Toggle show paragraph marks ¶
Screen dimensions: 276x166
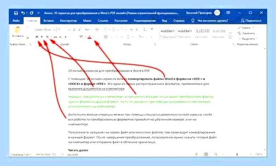point(152,29)
